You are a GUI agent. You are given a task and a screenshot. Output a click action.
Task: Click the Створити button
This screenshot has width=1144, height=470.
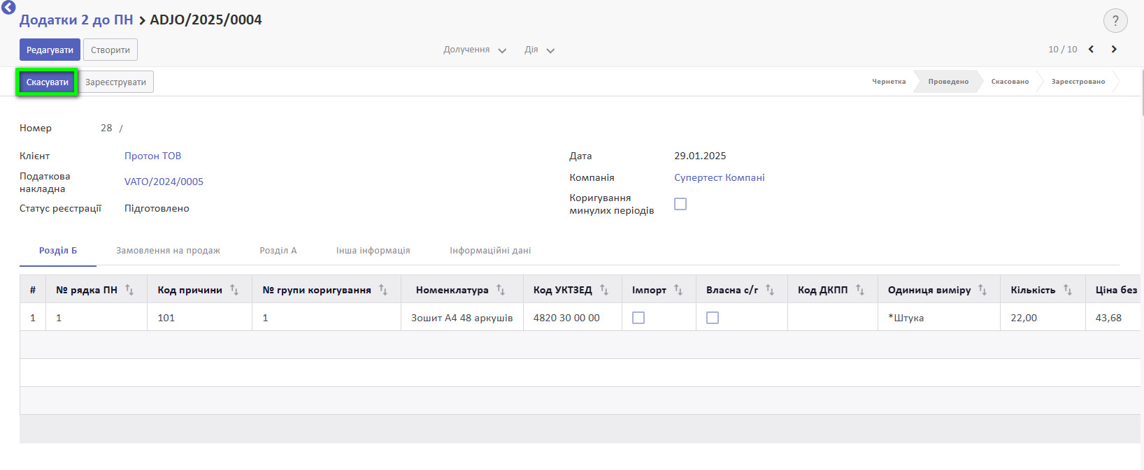(110, 50)
